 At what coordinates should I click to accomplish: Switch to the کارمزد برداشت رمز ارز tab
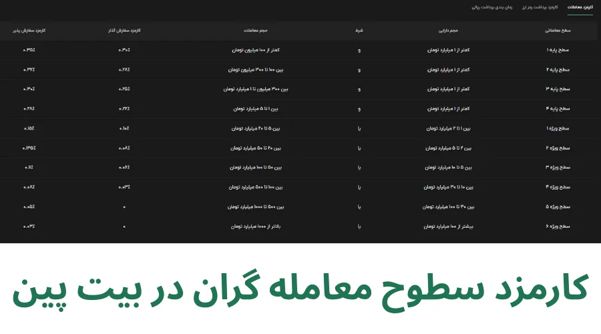point(540,7)
